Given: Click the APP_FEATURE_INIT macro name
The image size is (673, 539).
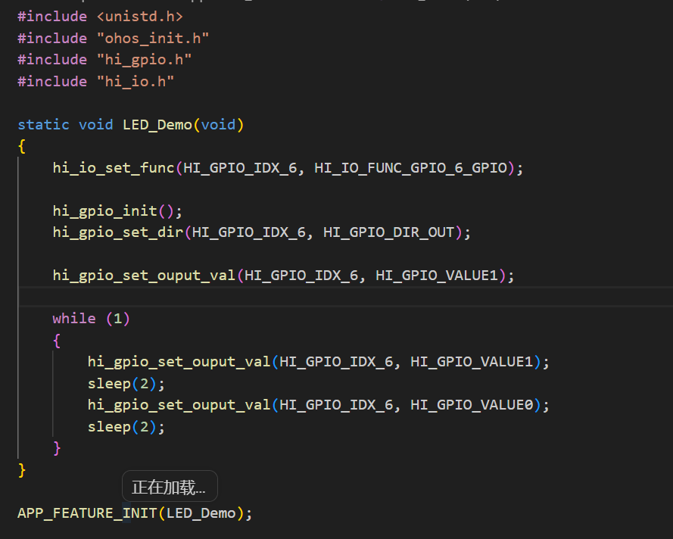Looking at the screenshot, I should click(87, 513).
